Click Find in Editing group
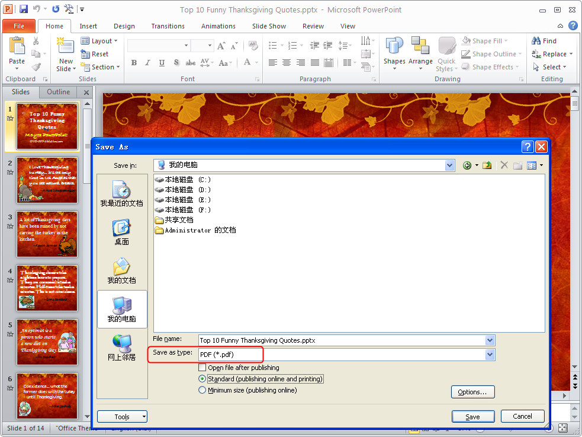 point(544,41)
